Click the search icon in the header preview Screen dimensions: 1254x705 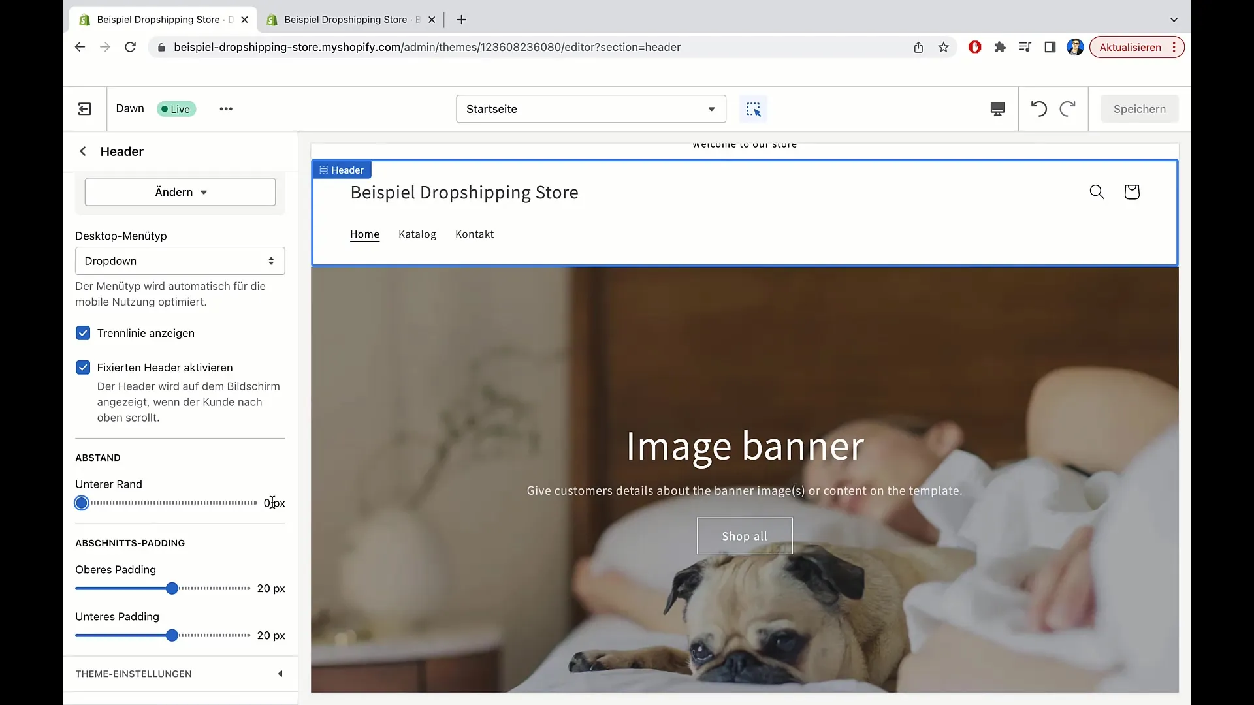point(1097,191)
